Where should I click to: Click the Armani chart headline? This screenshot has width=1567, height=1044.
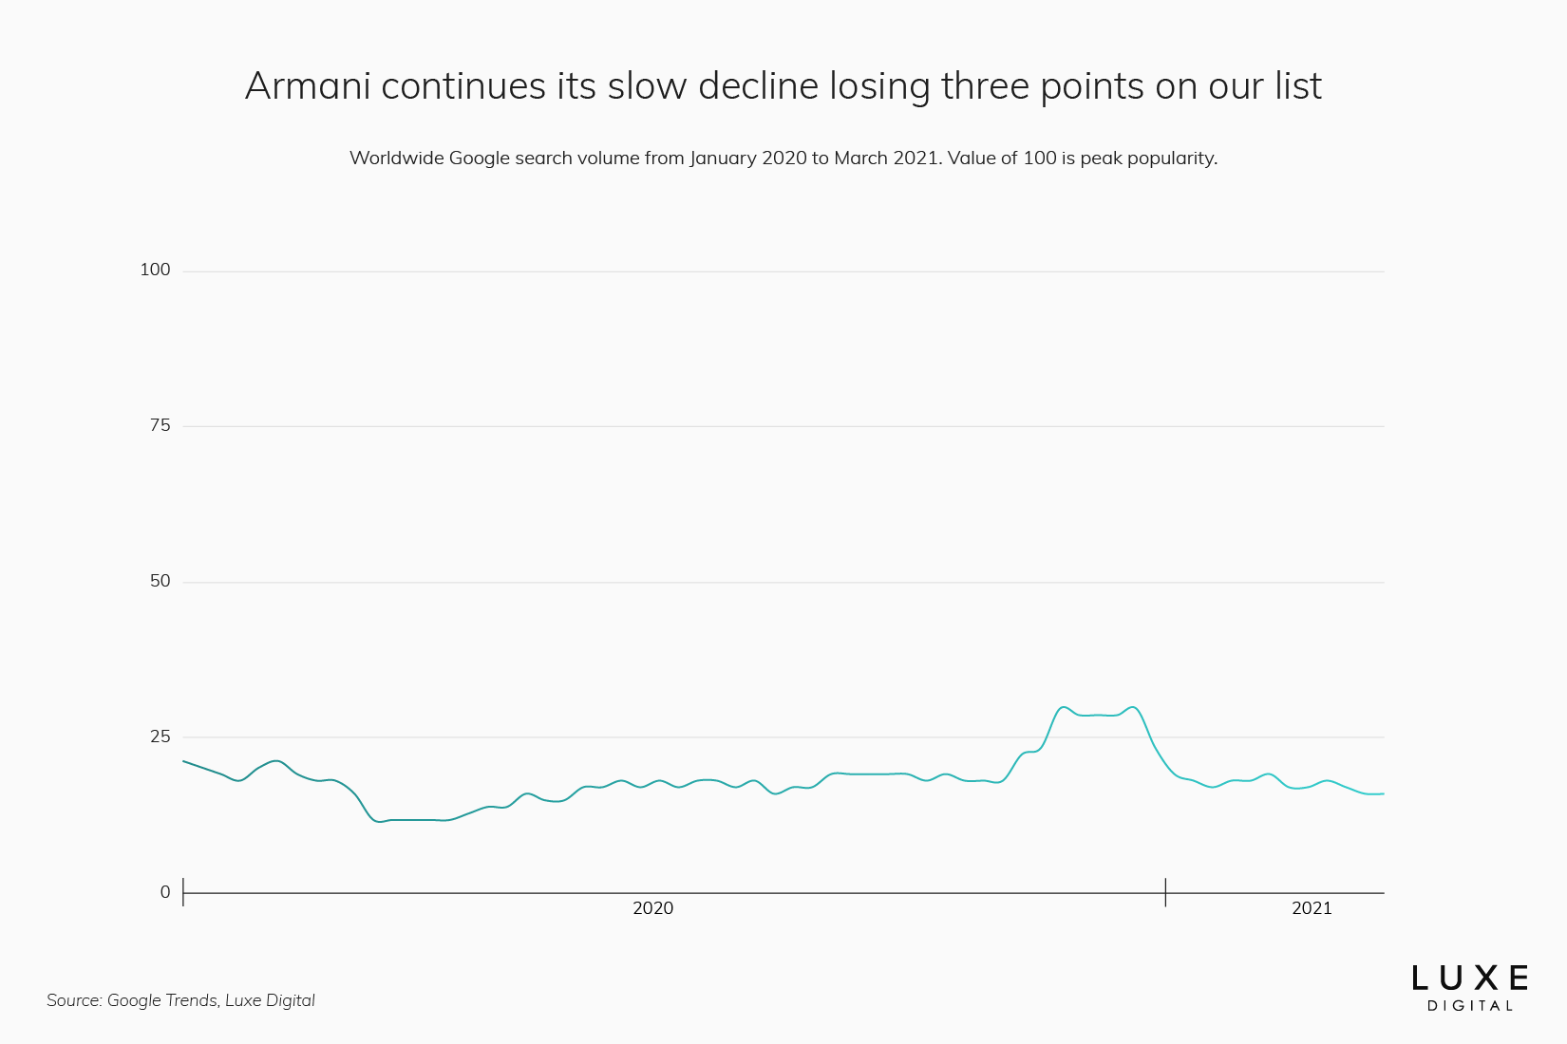point(783,86)
